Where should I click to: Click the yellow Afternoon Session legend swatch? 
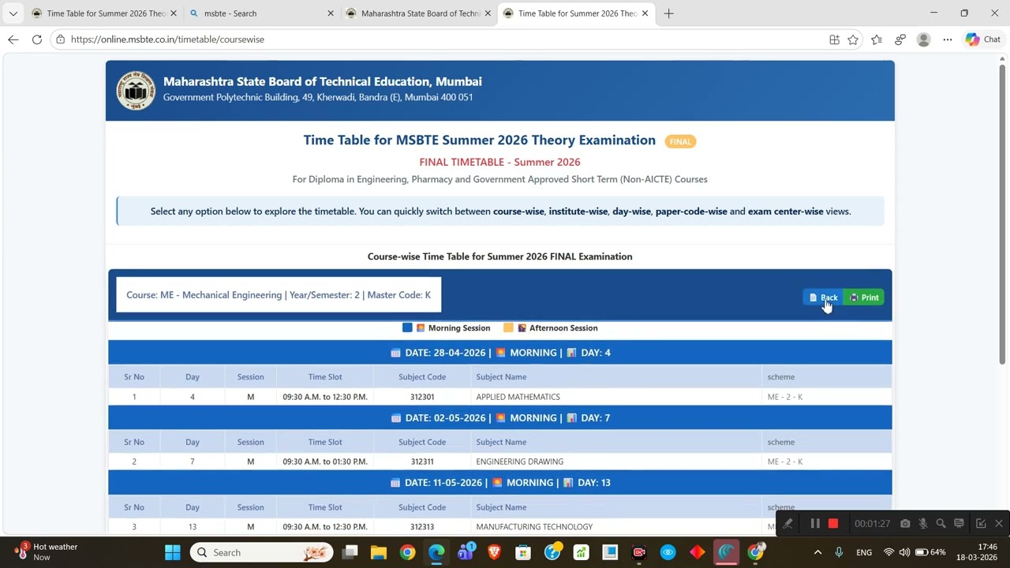coord(508,327)
